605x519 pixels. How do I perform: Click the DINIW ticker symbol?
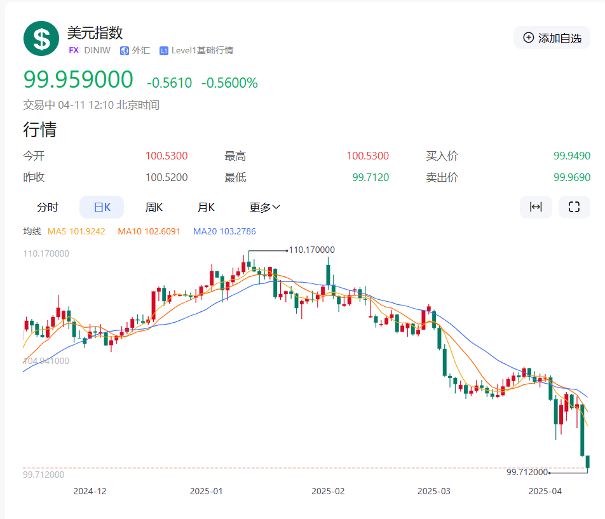coord(98,50)
